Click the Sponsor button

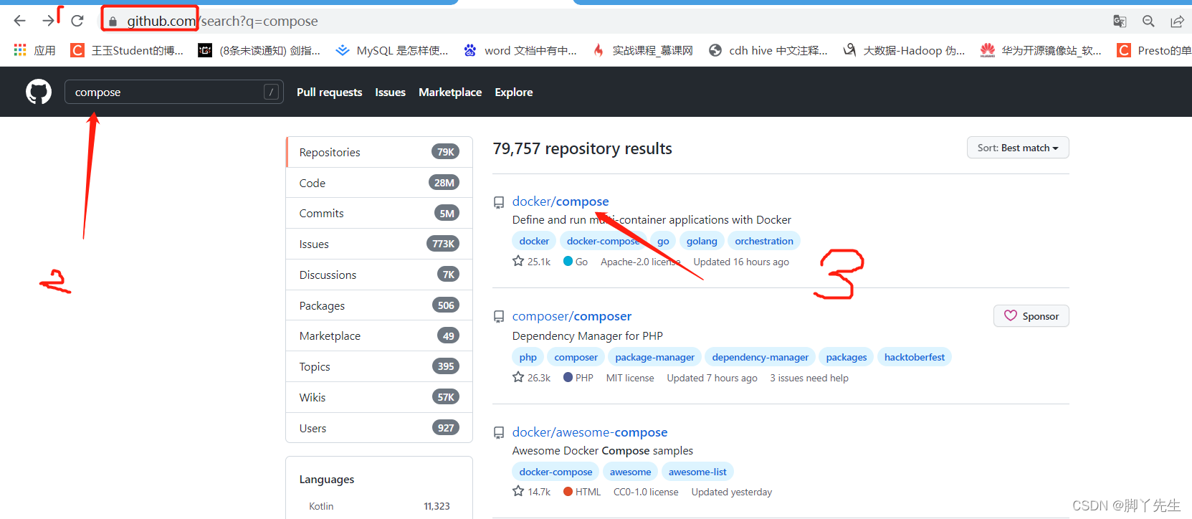1031,316
